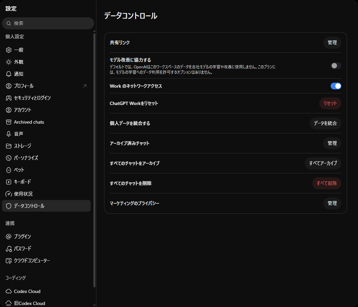Go to クラウドコンピューター settings
This screenshot has height=307, width=358.
click(x=46, y=260)
